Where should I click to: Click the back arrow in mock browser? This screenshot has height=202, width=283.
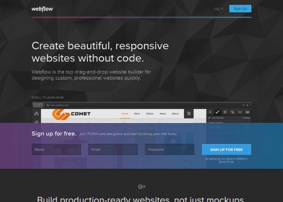click(x=35, y=105)
